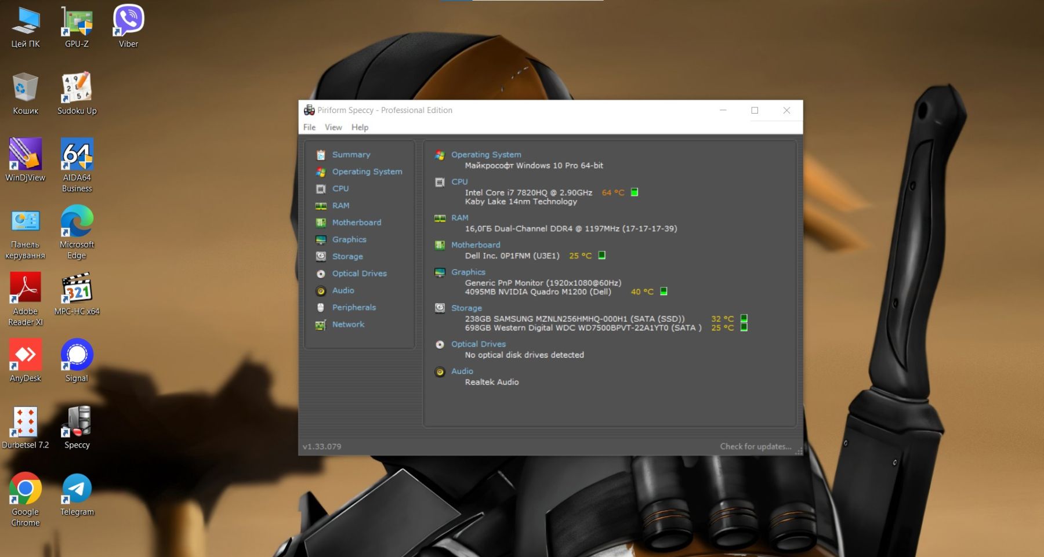
Task: Go to Optical Drives section in sidebar
Action: pos(360,274)
